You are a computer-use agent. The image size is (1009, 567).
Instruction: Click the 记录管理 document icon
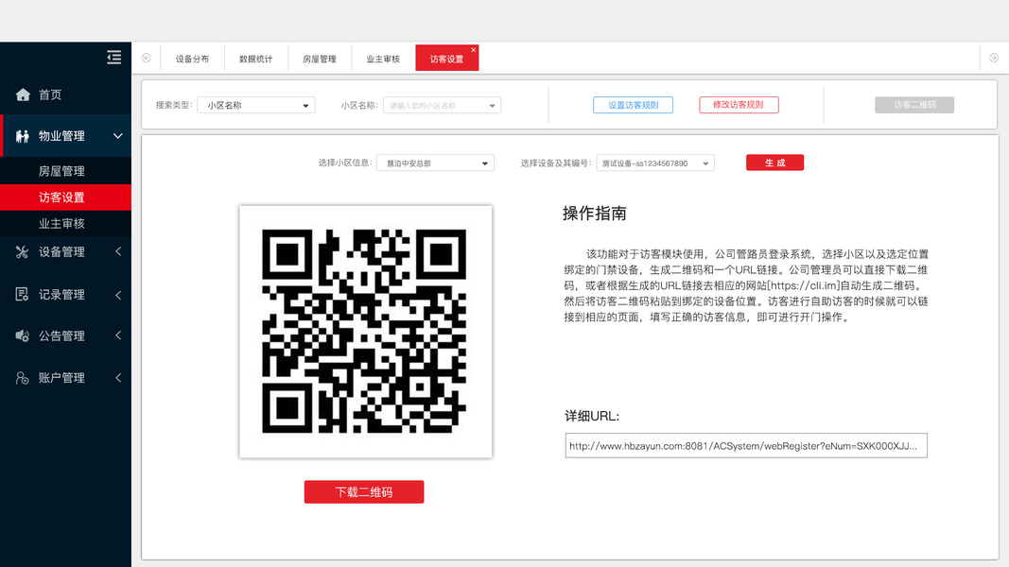[x=22, y=295]
